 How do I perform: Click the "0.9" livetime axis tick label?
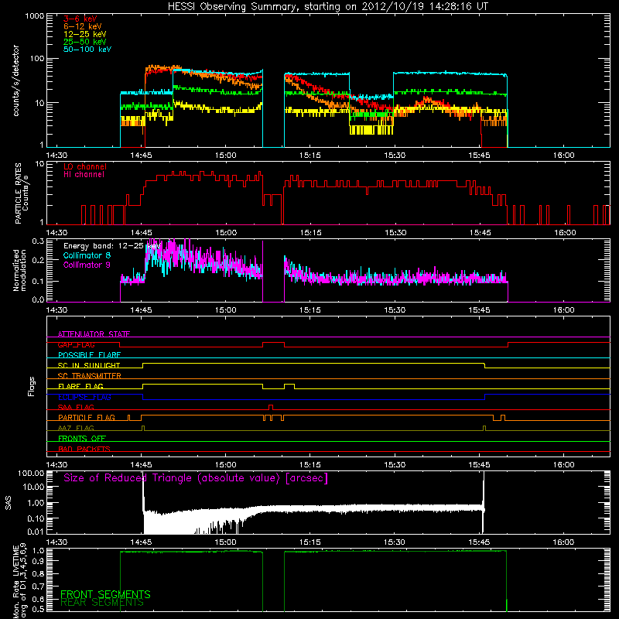(x=38, y=561)
